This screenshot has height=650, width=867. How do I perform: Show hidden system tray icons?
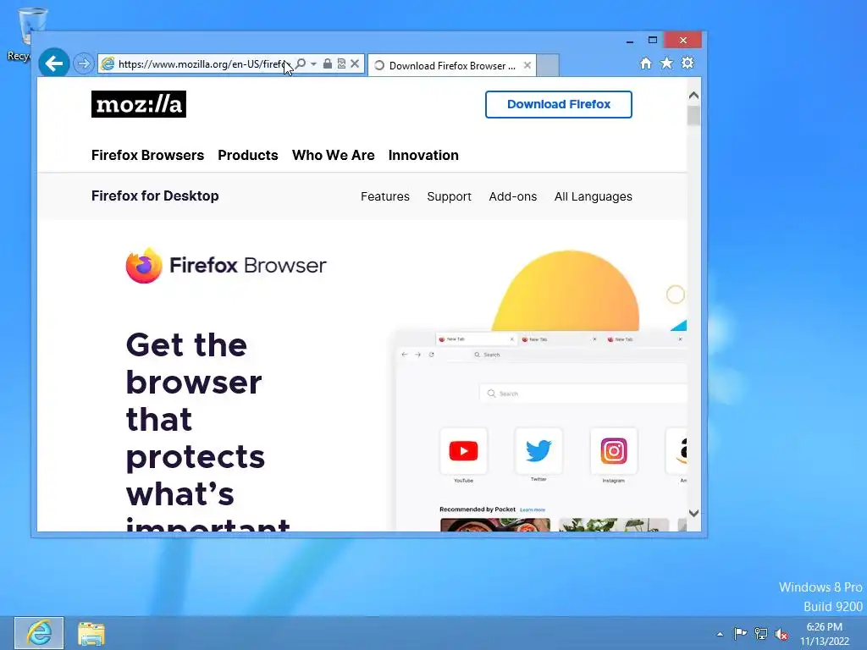(x=720, y=634)
